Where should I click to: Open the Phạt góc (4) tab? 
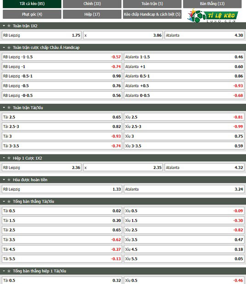32,14
